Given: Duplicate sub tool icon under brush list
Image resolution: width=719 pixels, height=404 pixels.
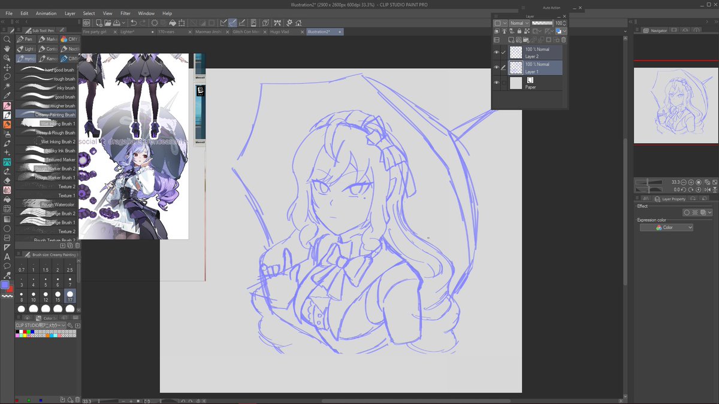Looking at the screenshot, I should tap(70, 245).
